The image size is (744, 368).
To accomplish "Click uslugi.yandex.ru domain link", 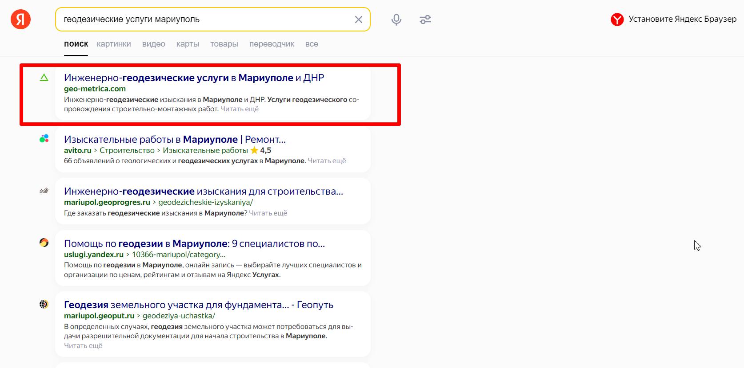I will pos(94,254).
